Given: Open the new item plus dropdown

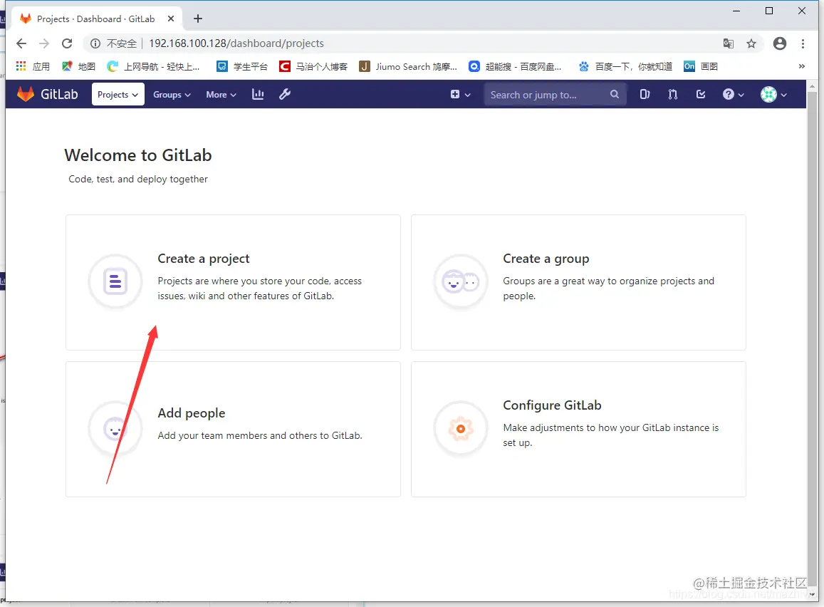Looking at the screenshot, I should [x=460, y=95].
